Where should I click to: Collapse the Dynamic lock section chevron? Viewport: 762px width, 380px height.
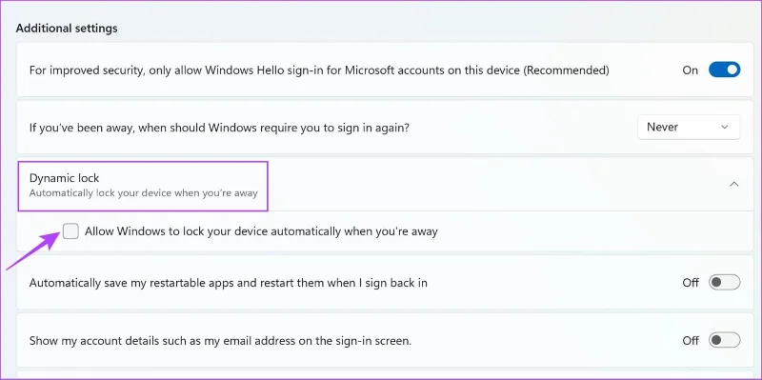[x=734, y=184]
